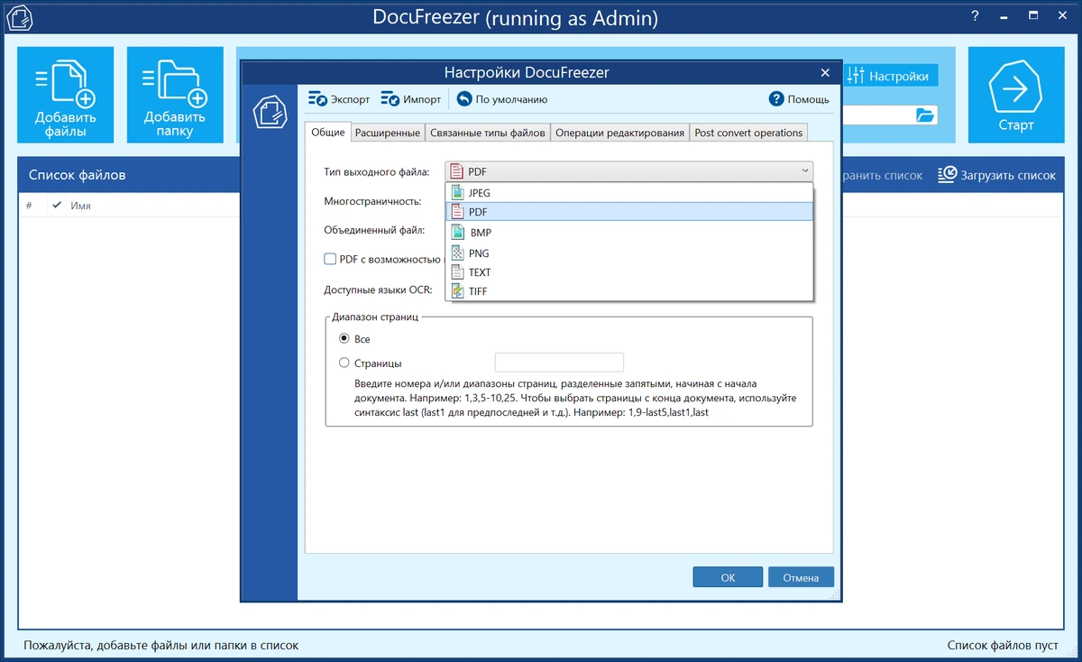The height and width of the screenshot is (662, 1082).
Task: Click the settings sliders icon in main window
Action: 857,76
